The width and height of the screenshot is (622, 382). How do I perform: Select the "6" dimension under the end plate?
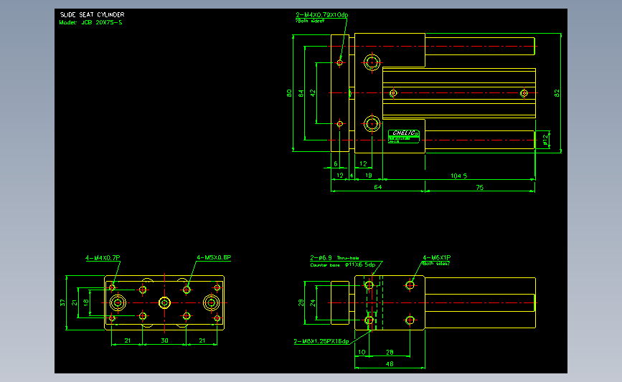(336, 163)
